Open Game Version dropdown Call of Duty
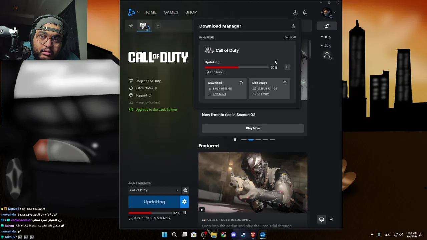 click(x=154, y=190)
